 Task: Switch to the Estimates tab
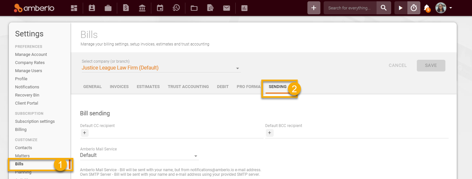click(148, 87)
